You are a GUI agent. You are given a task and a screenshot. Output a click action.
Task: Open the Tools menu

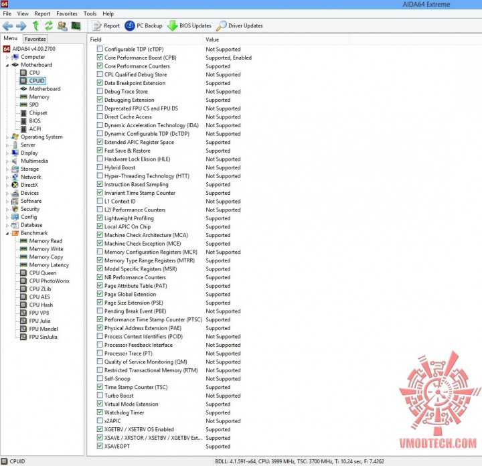[90, 13]
